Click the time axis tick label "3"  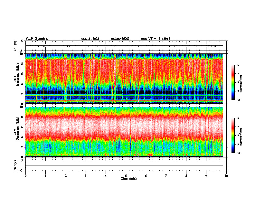point(86,176)
